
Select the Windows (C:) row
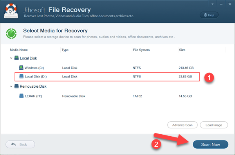107,68
